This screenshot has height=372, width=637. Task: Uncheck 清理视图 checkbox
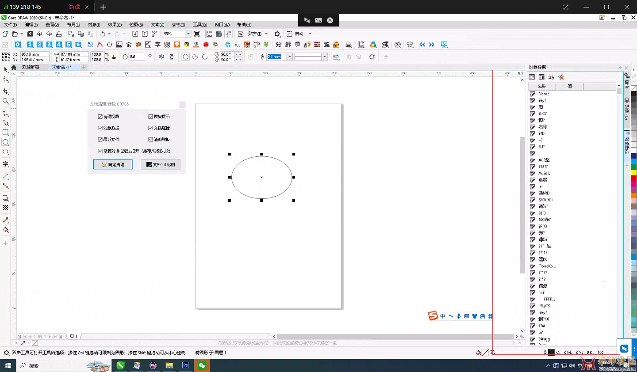[x=100, y=117]
